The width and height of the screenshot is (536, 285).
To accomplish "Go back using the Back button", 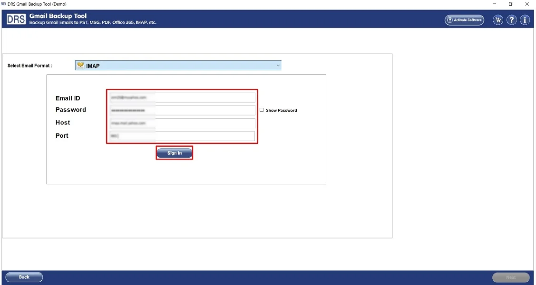I will [x=24, y=277].
